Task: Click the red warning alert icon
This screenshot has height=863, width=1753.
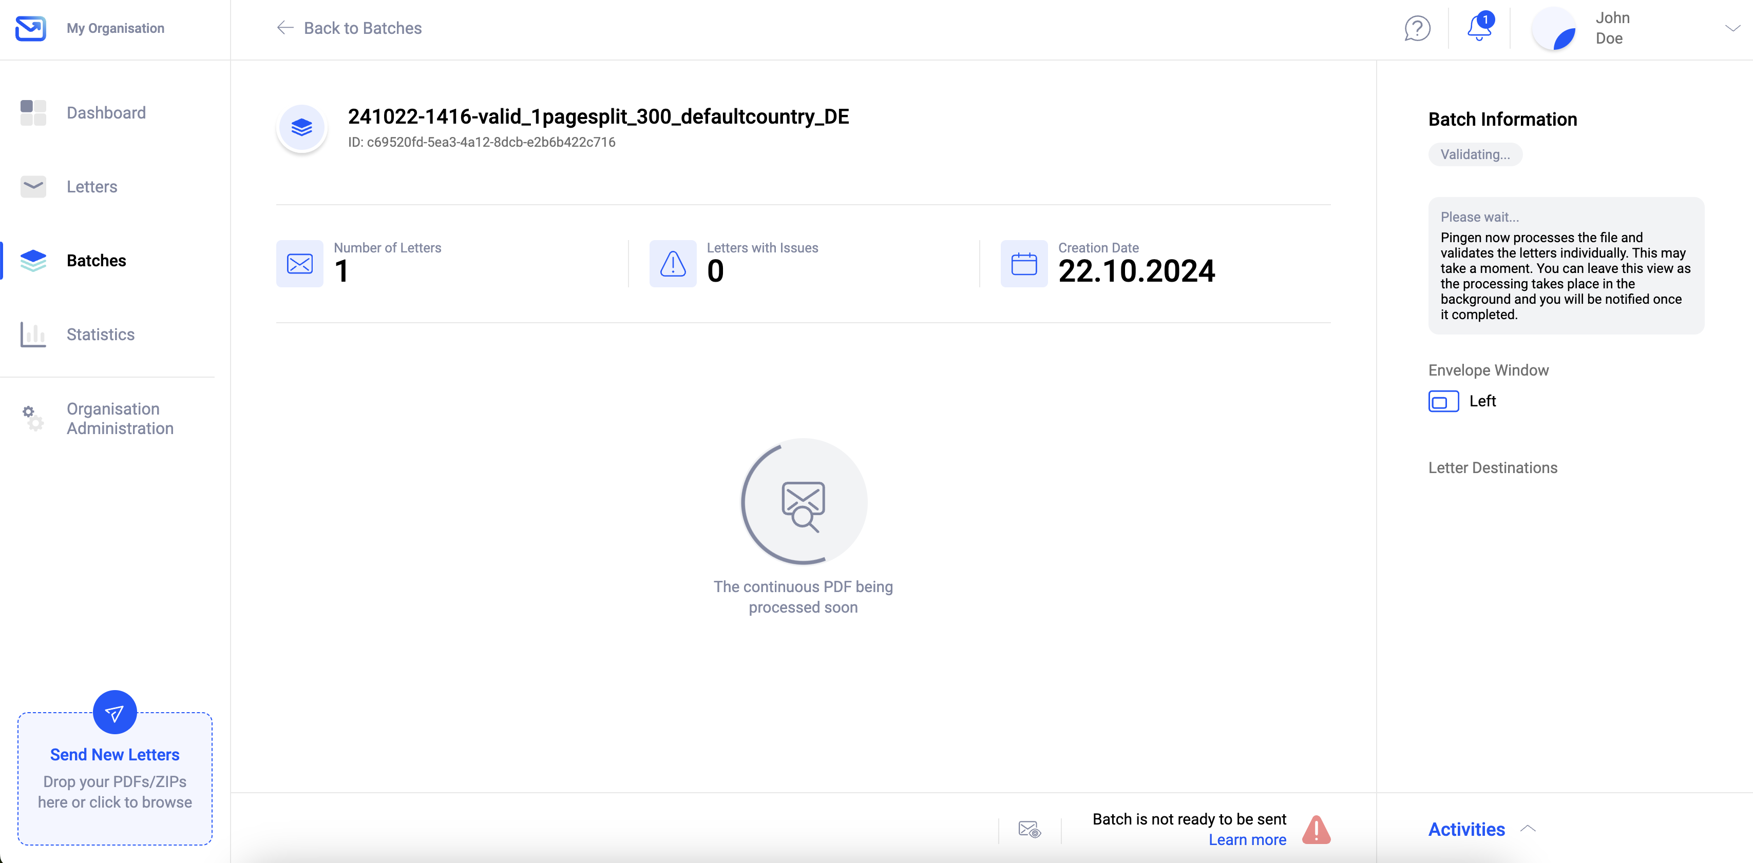Action: [x=1316, y=829]
